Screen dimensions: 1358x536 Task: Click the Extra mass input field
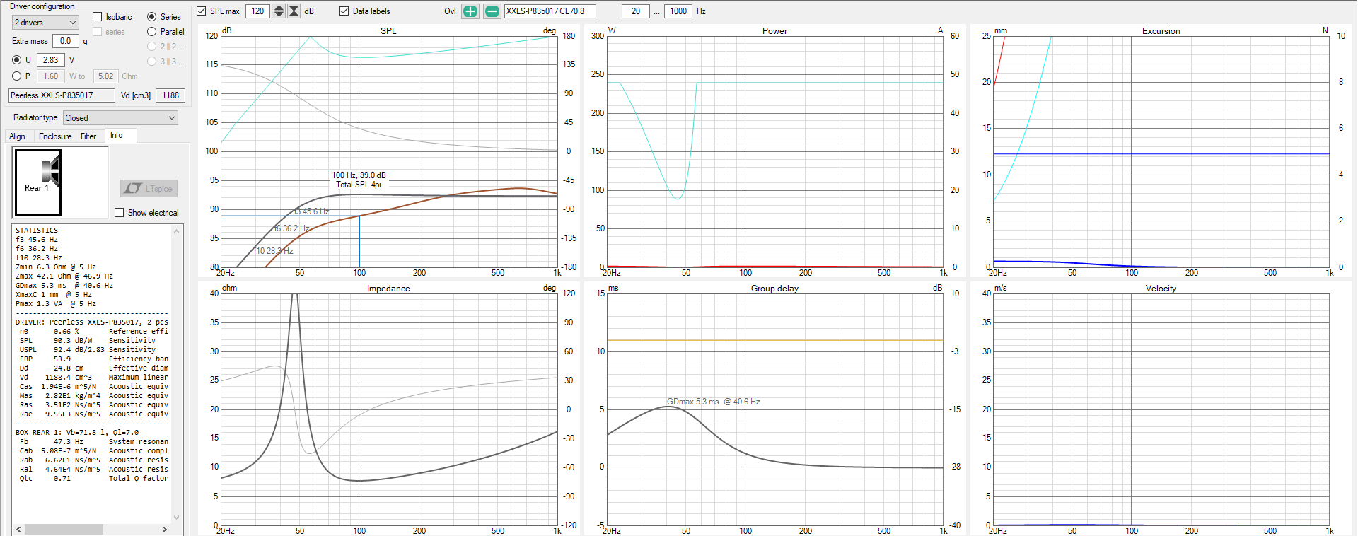point(66,41)
